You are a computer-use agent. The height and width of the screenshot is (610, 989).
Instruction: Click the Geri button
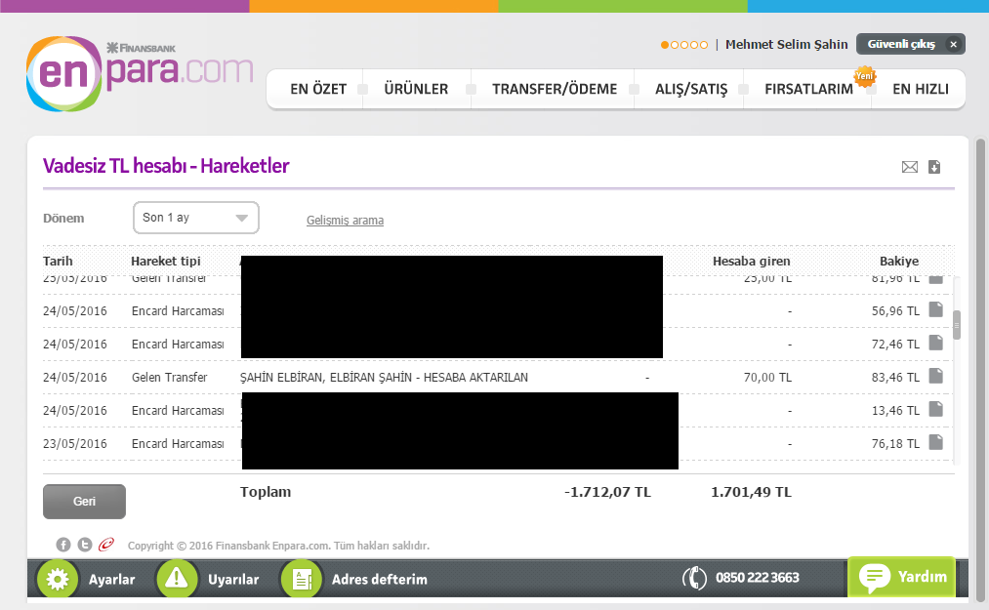(84, 502)
